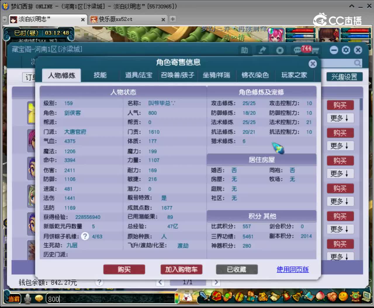The image size is (374, 308).
Task: Add a new tab with the + button
Action: click(173, 19)
